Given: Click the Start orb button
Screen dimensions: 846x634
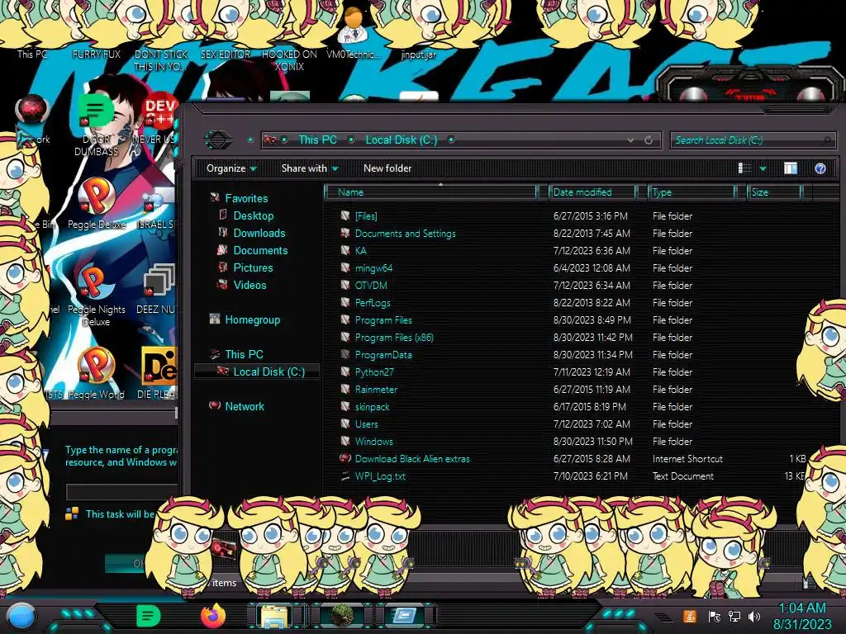Looking at the screenshot, I should coord(21,616).
